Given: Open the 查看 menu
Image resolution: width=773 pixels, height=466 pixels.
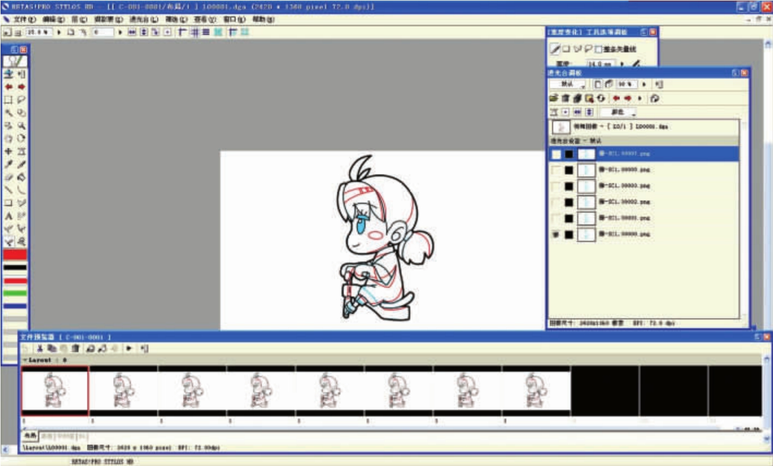Looking at the screenshot, I should point(205,19).
